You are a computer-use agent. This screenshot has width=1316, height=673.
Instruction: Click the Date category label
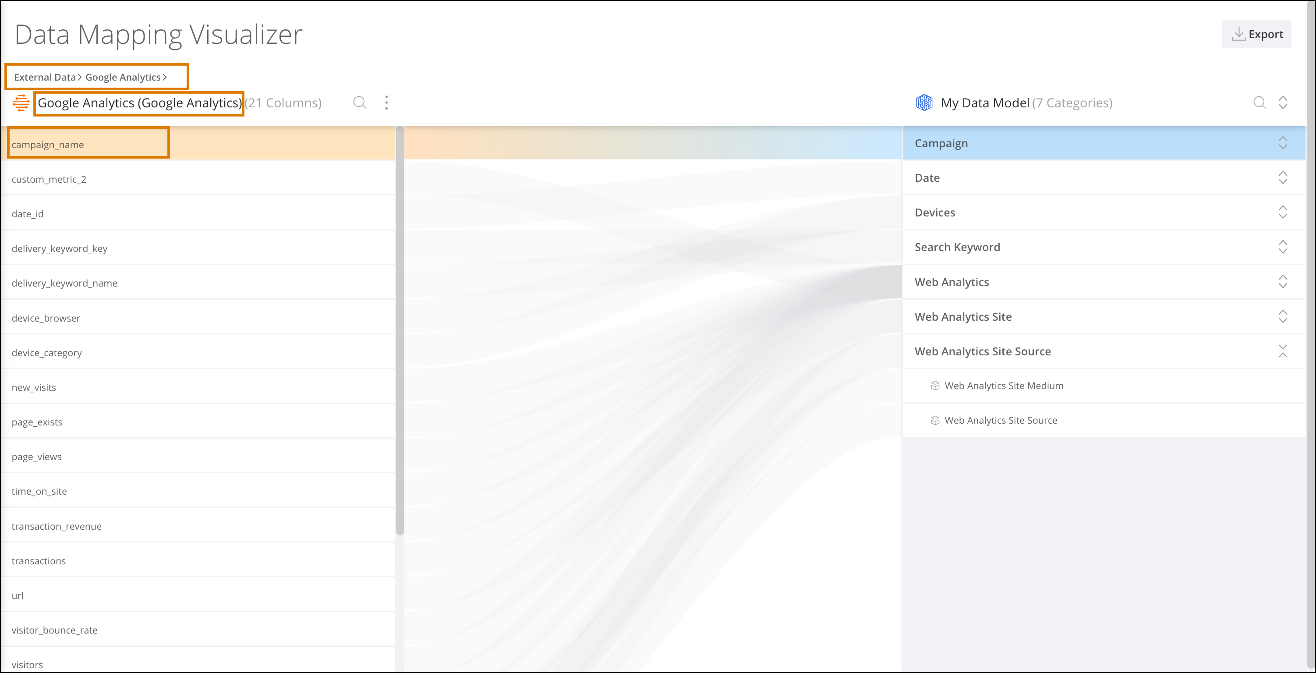pyautogui.click(x=927, y=178)
